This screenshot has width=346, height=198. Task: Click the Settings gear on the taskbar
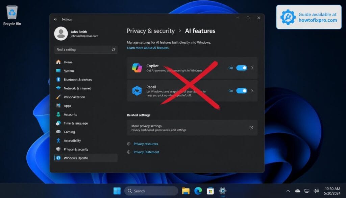click(222, 191)
